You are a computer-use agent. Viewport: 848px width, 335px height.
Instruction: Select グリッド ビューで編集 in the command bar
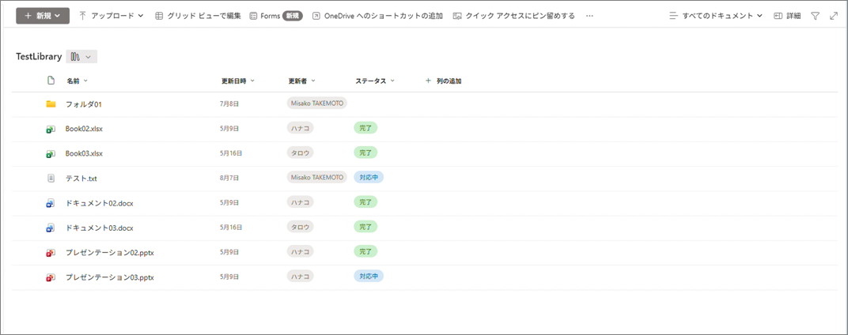[198, 16]
